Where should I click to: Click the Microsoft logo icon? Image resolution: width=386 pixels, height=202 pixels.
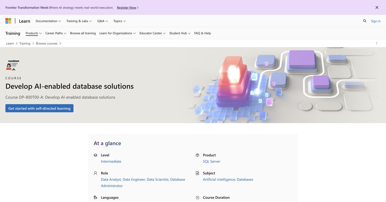(x=8, y=21)
